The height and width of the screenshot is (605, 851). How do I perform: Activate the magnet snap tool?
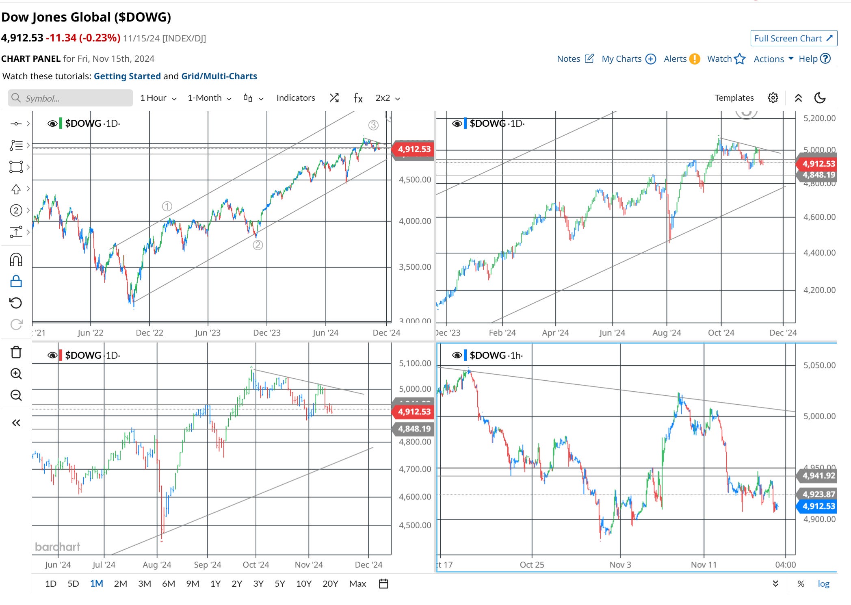coord(16,260)
